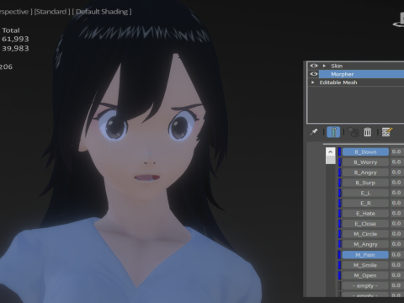Image resolution: width=404 pixels, height=303 pixels.
Task: Click the ViewCube in viewport corner
Action: pos(399,19)
